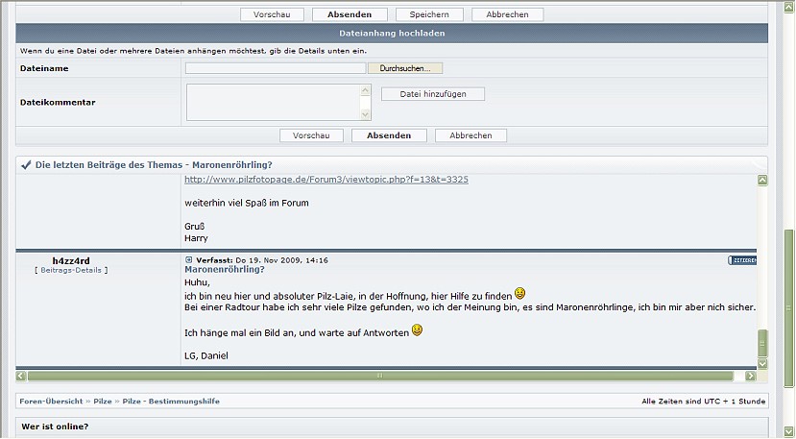The image size is (796, 439).
Task: Click the checkmark icon beside 'Die letzten Beiträge'
Action: point(26,164)
